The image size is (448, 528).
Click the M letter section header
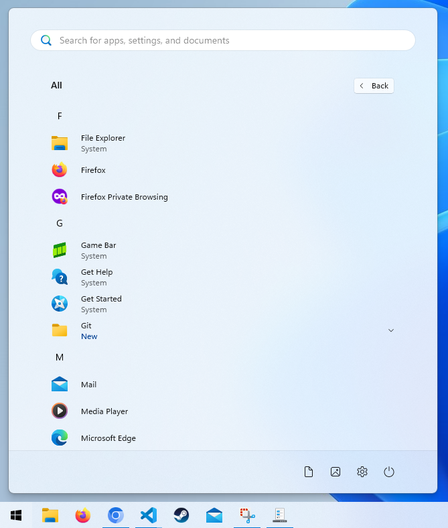[x=60, y=357]
